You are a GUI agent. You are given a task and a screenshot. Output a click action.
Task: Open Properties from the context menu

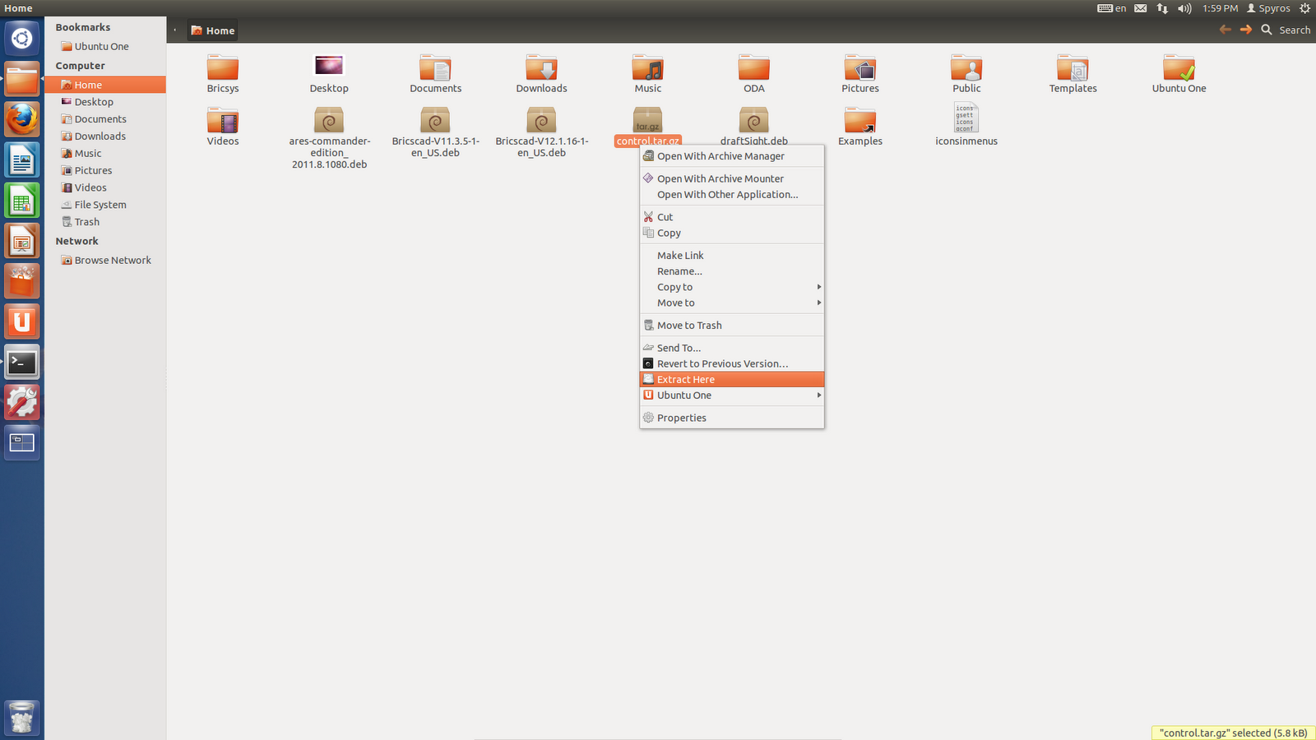[x=732, y=418]
